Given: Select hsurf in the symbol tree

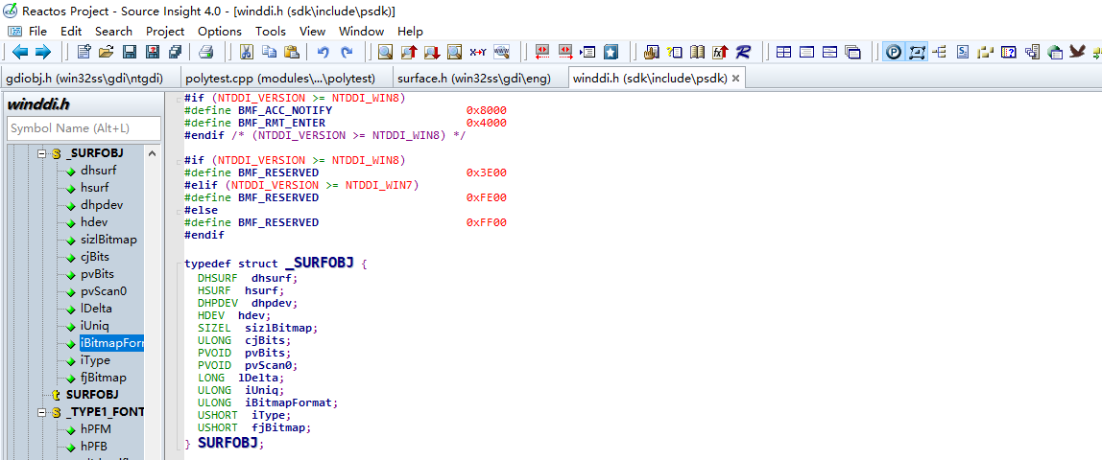Looking at the screenshot, I should click(95, 188).
